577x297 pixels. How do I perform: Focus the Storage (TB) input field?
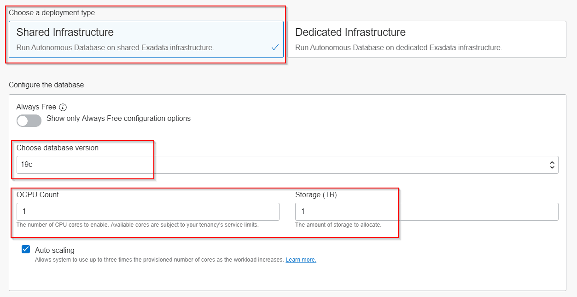tap(426, 211)
